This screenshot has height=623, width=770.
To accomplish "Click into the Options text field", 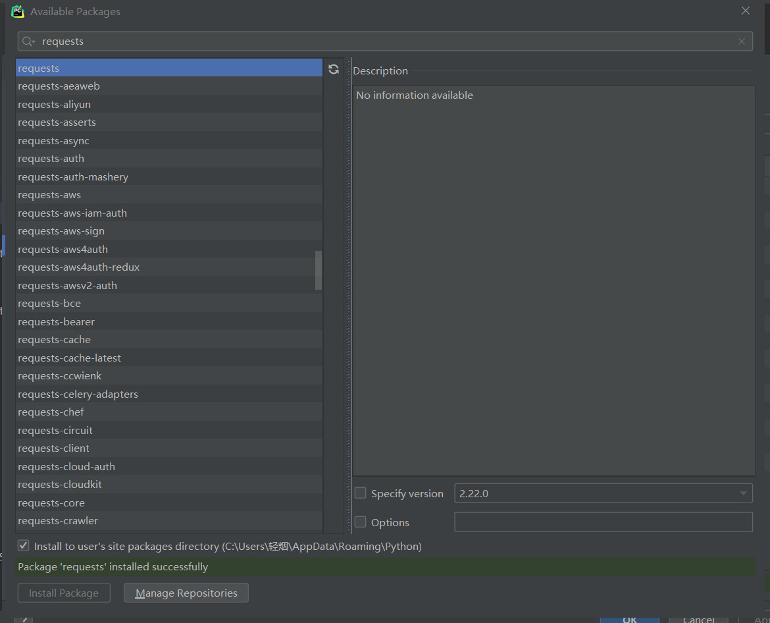I will coord(603,522).
